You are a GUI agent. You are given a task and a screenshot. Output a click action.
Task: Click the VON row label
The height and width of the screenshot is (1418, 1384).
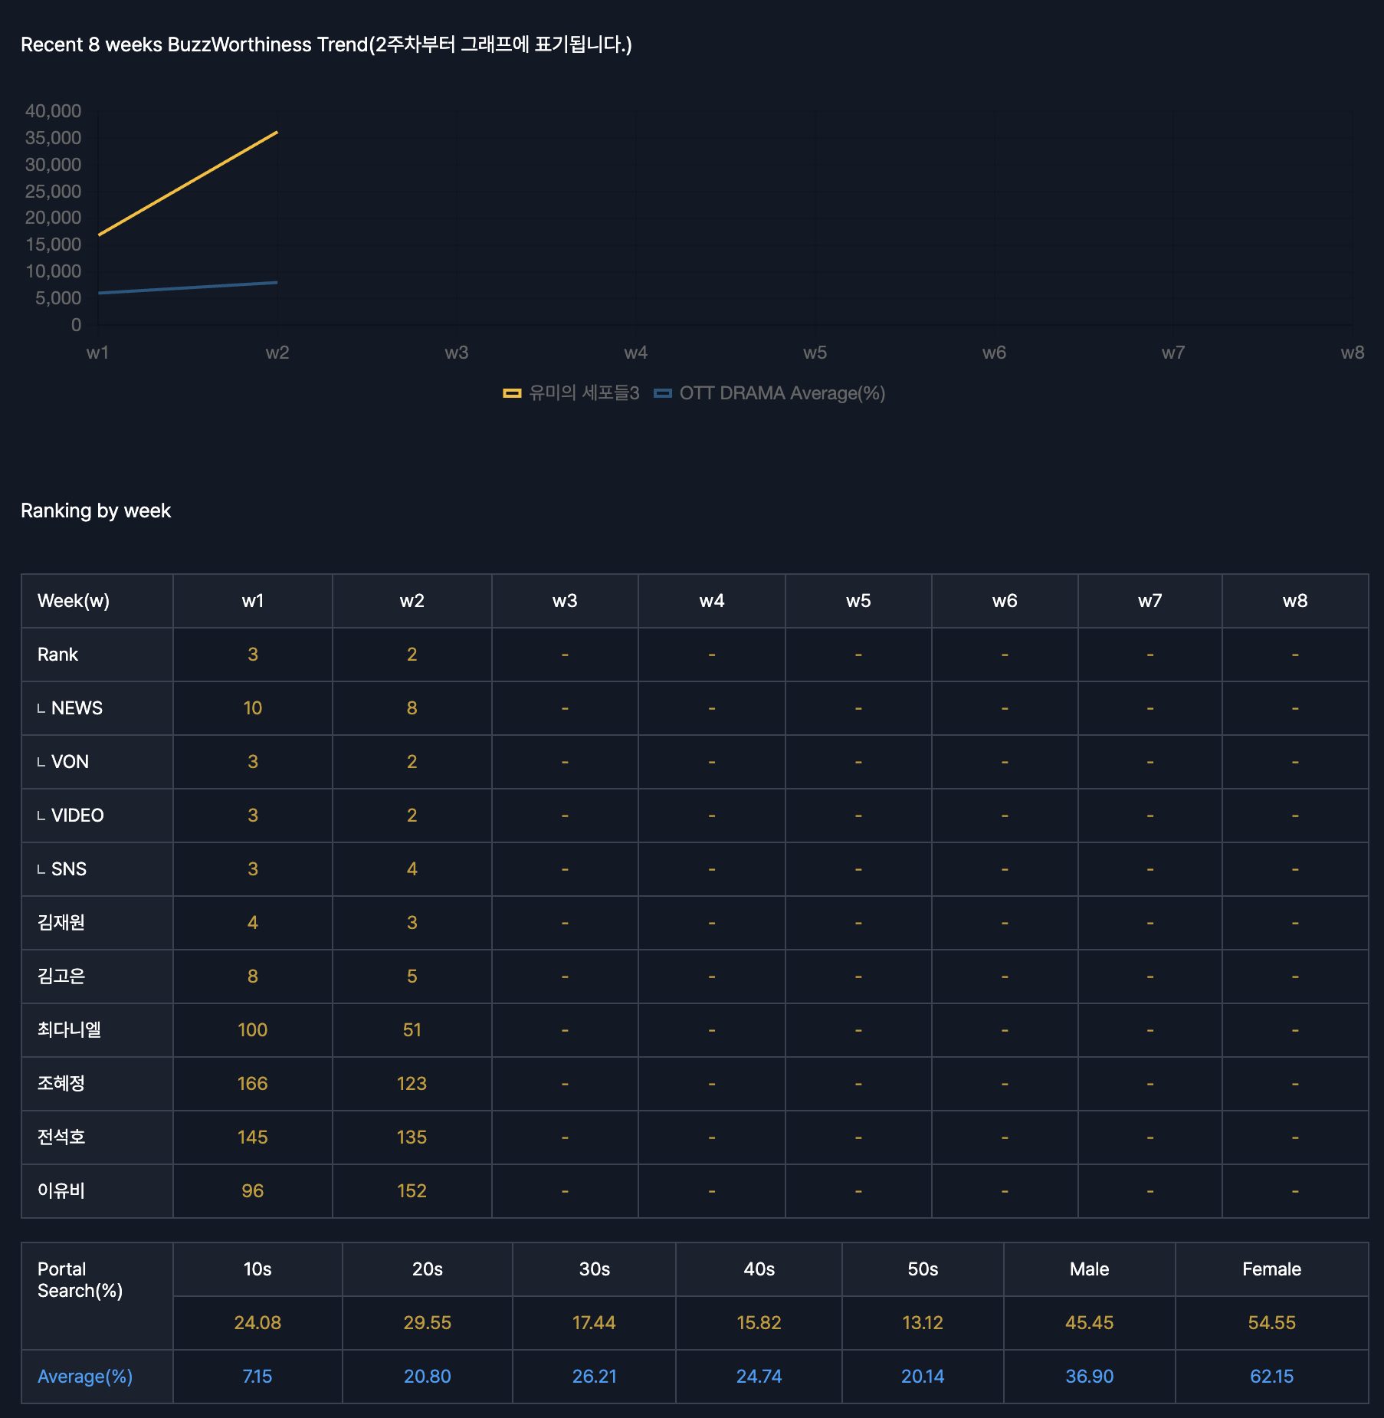tap(69, 762)
